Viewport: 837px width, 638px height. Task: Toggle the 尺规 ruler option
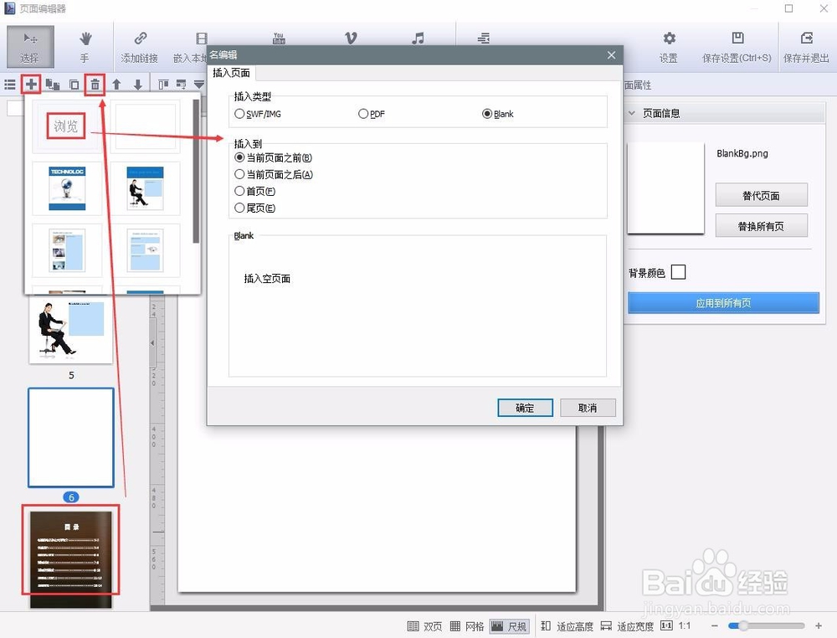[509, 626]
